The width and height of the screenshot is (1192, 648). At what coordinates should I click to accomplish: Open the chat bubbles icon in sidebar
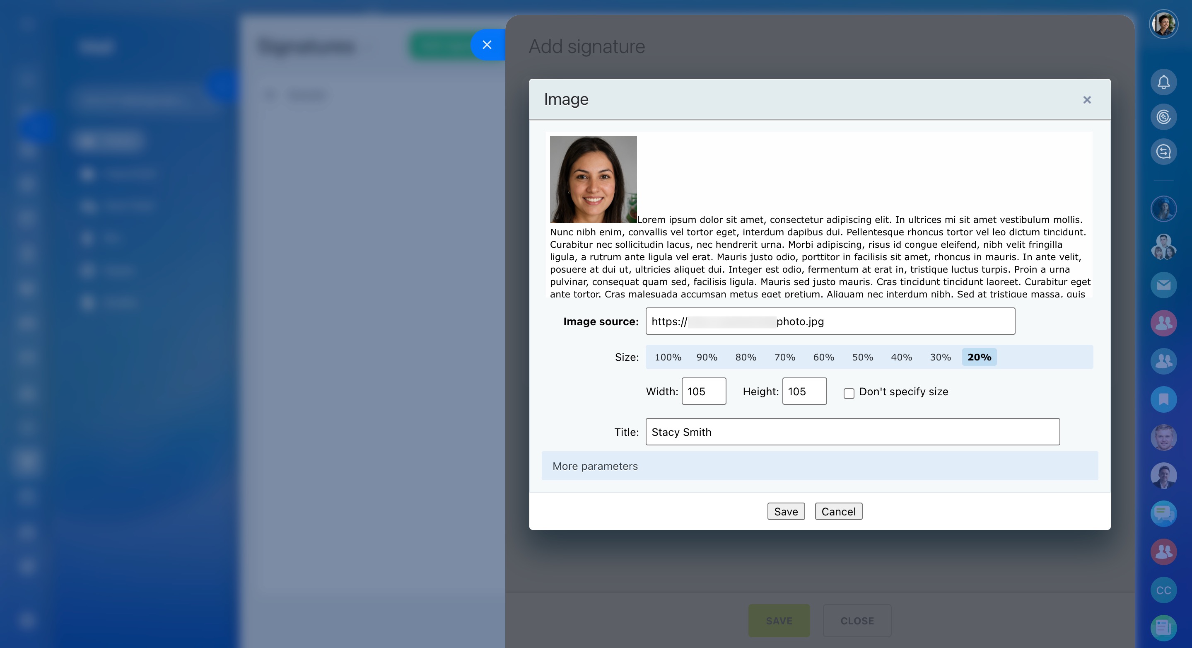1163,513
